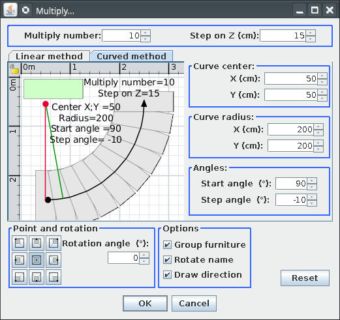Click the Curve radius X input field

pyautogui.click(x=290, y=130)
